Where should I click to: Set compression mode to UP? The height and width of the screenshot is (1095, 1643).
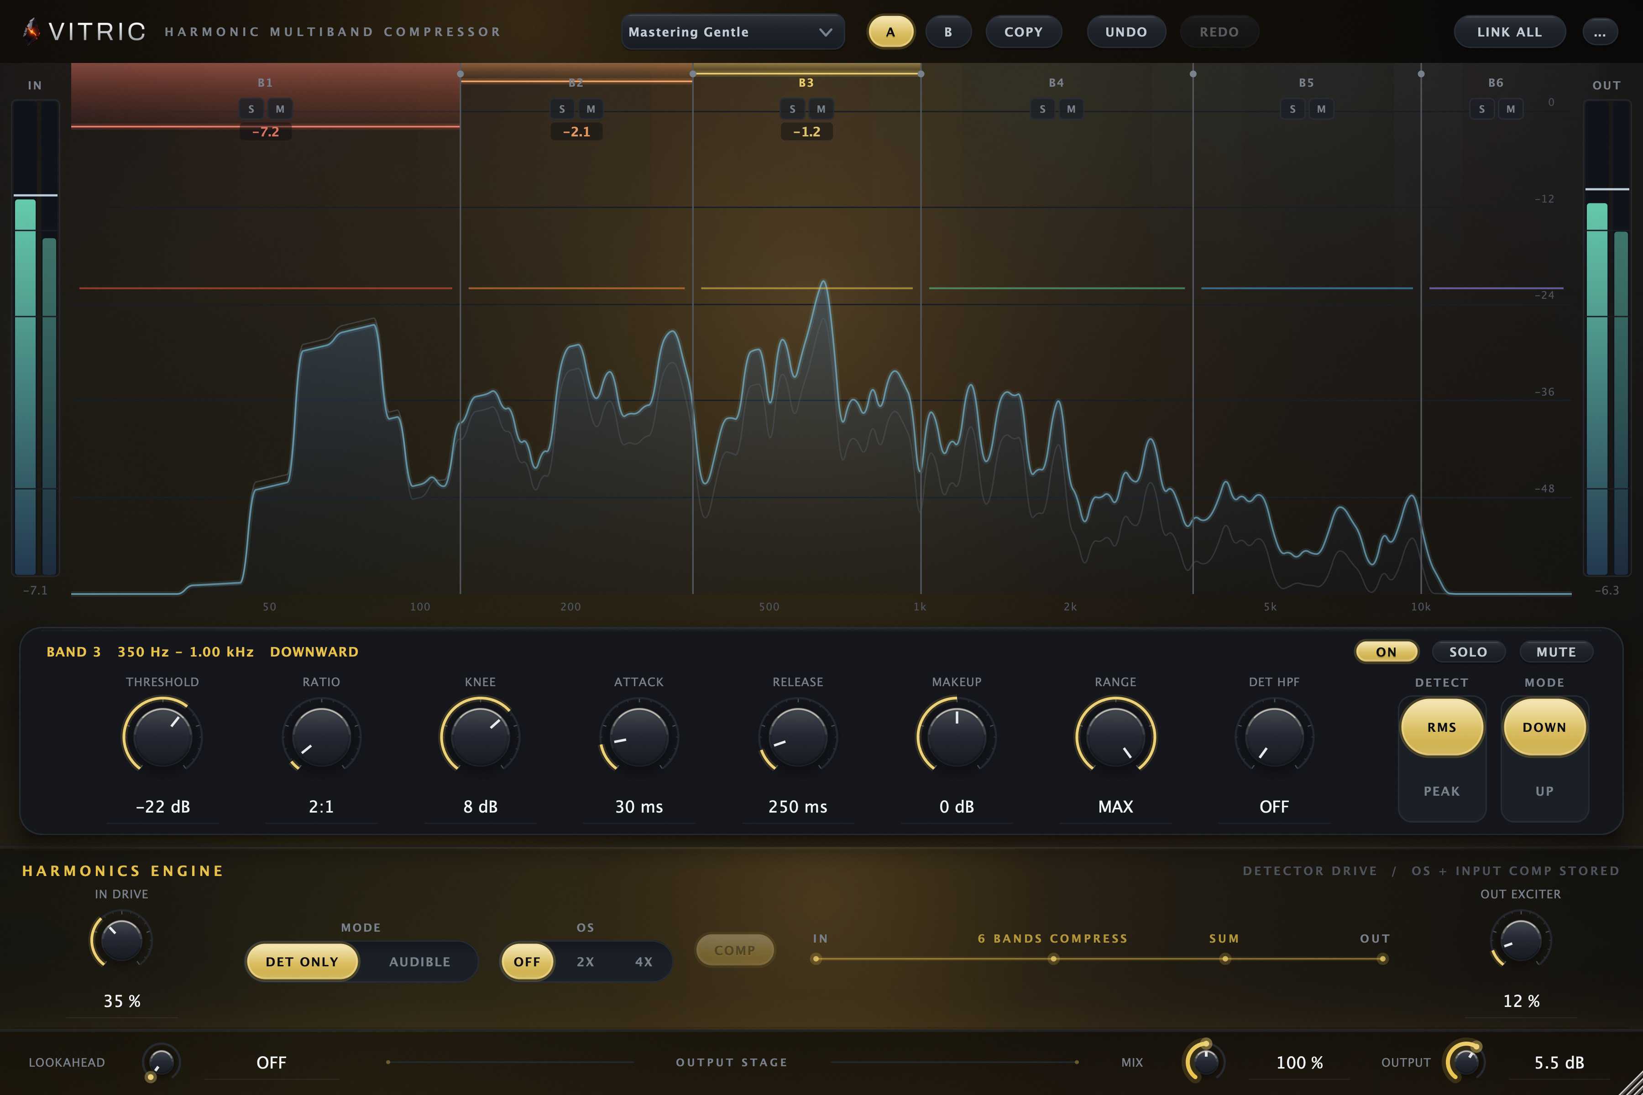point(1544,791)
